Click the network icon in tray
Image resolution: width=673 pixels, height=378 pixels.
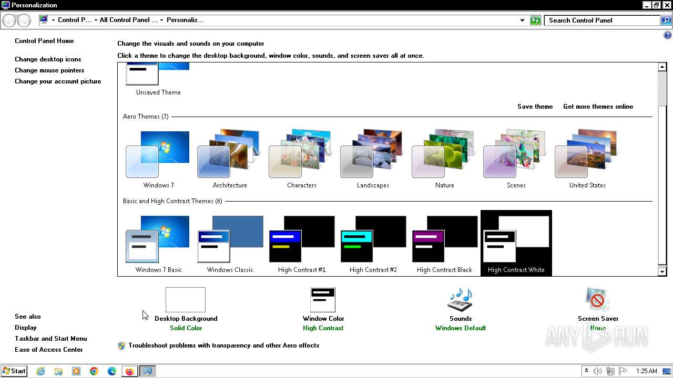click(x=610, y=371)
